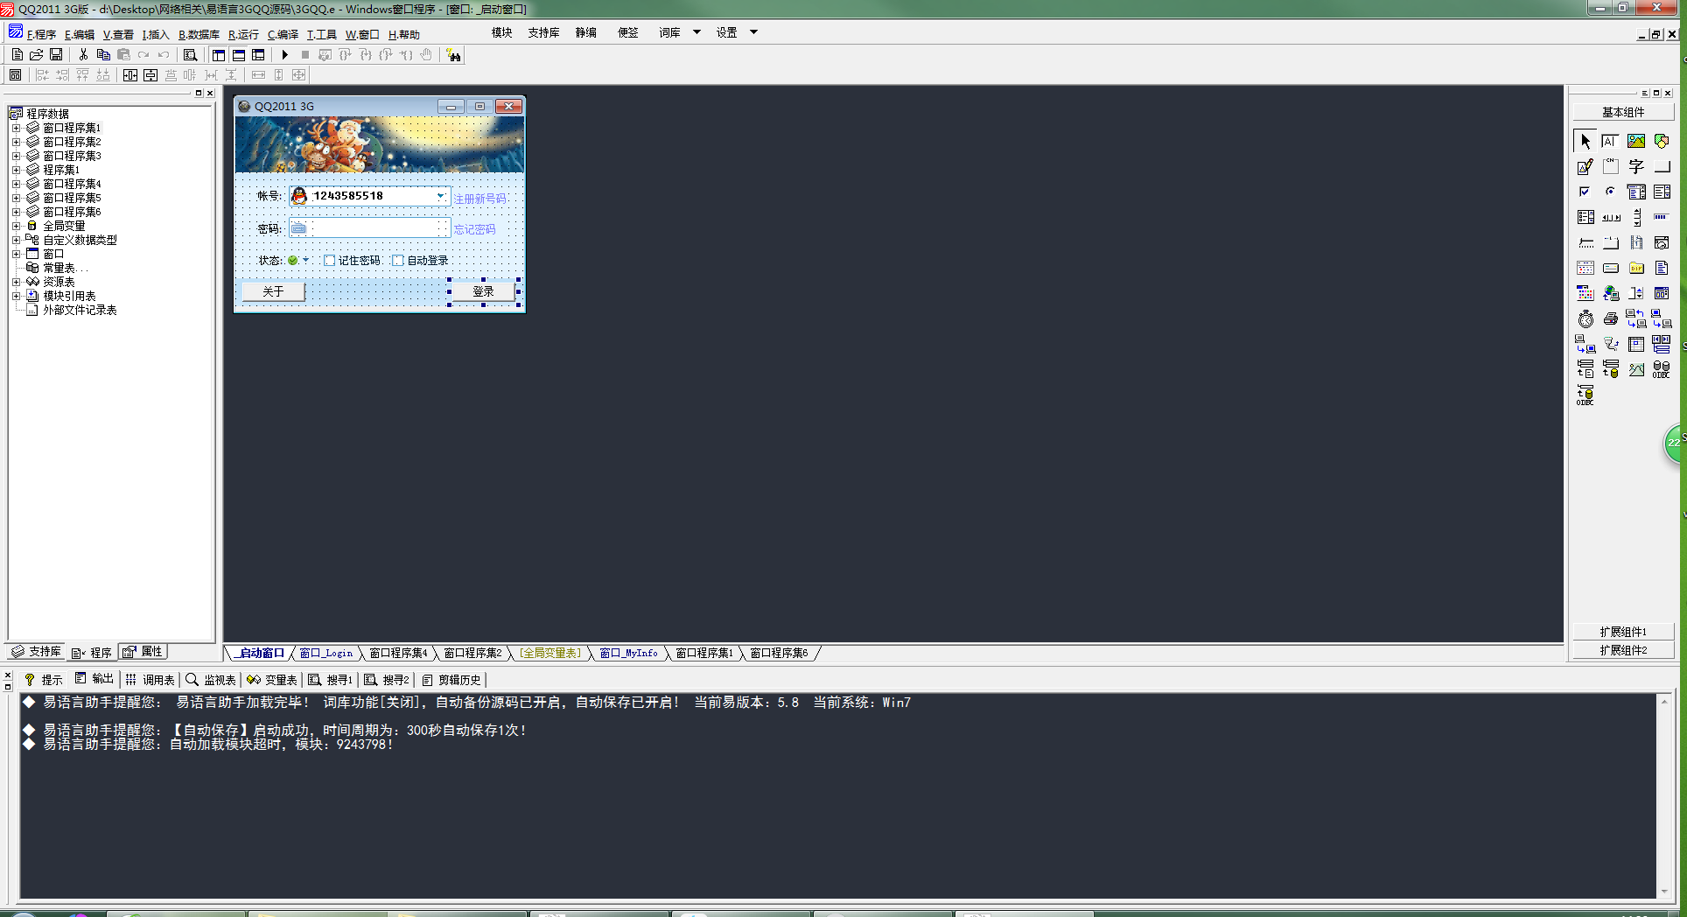The width and height of the screenshot is (1687, 917).
Task: Switch to the 窗口_Login tab
Action: click(325, 654)
